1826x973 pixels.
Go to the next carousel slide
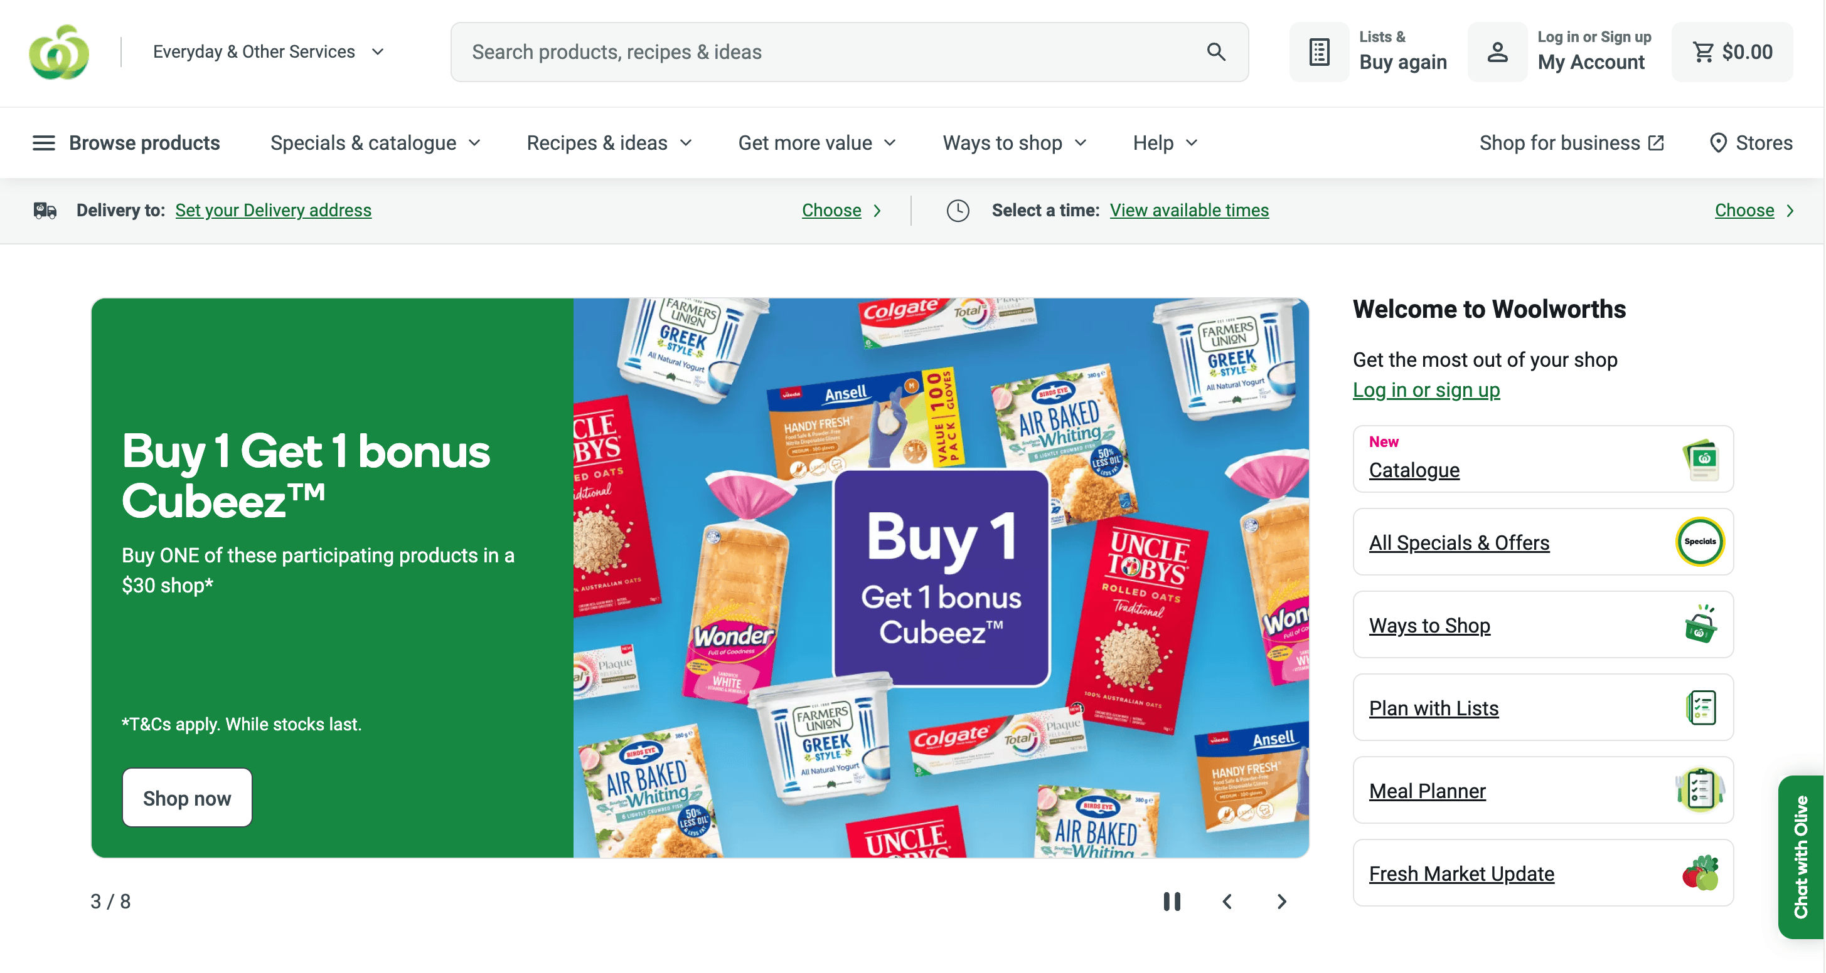click(x=1281, y=901)
